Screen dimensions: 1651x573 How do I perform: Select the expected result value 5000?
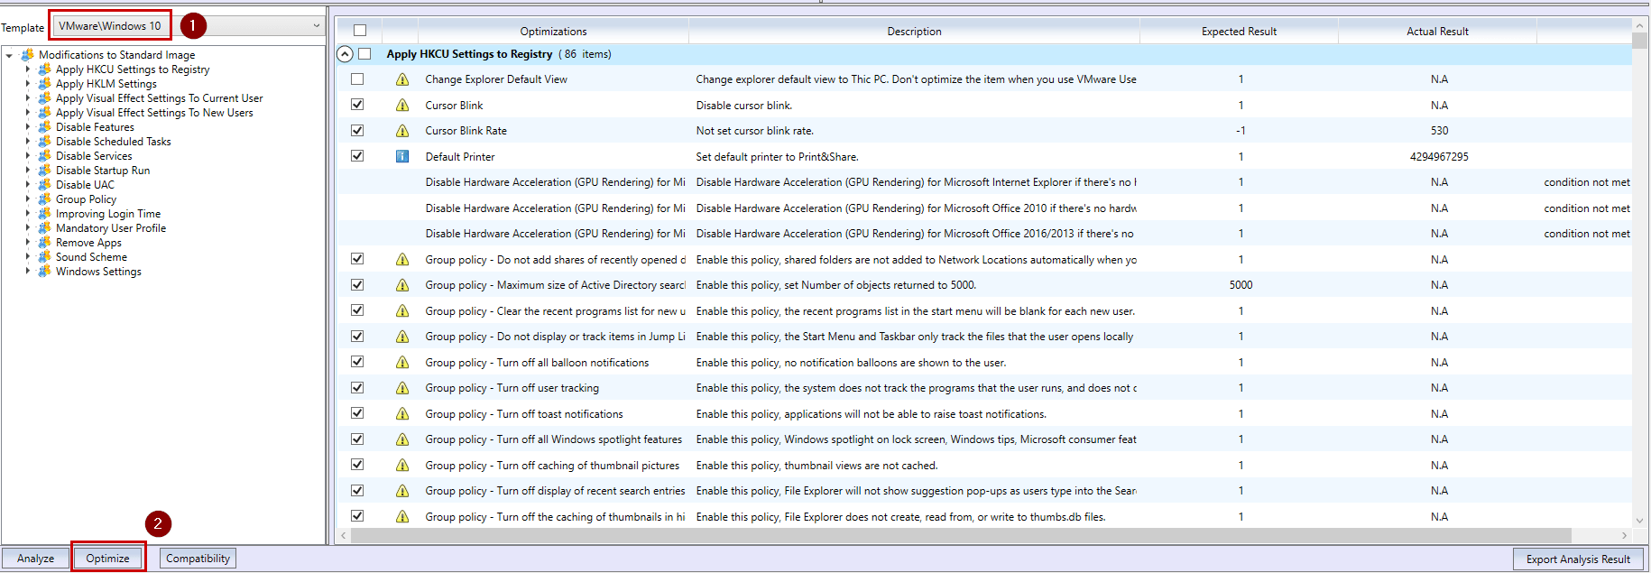pos(1241,285)
